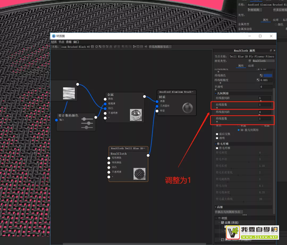Collapse the 几何图形 section
287x245 pixels.
click(216, 93)
